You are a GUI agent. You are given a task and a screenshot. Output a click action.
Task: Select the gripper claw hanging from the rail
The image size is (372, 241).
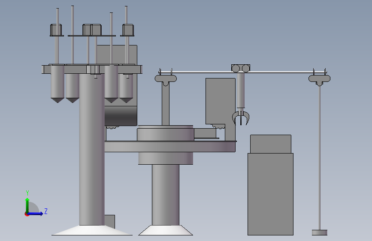click(241, 117)
